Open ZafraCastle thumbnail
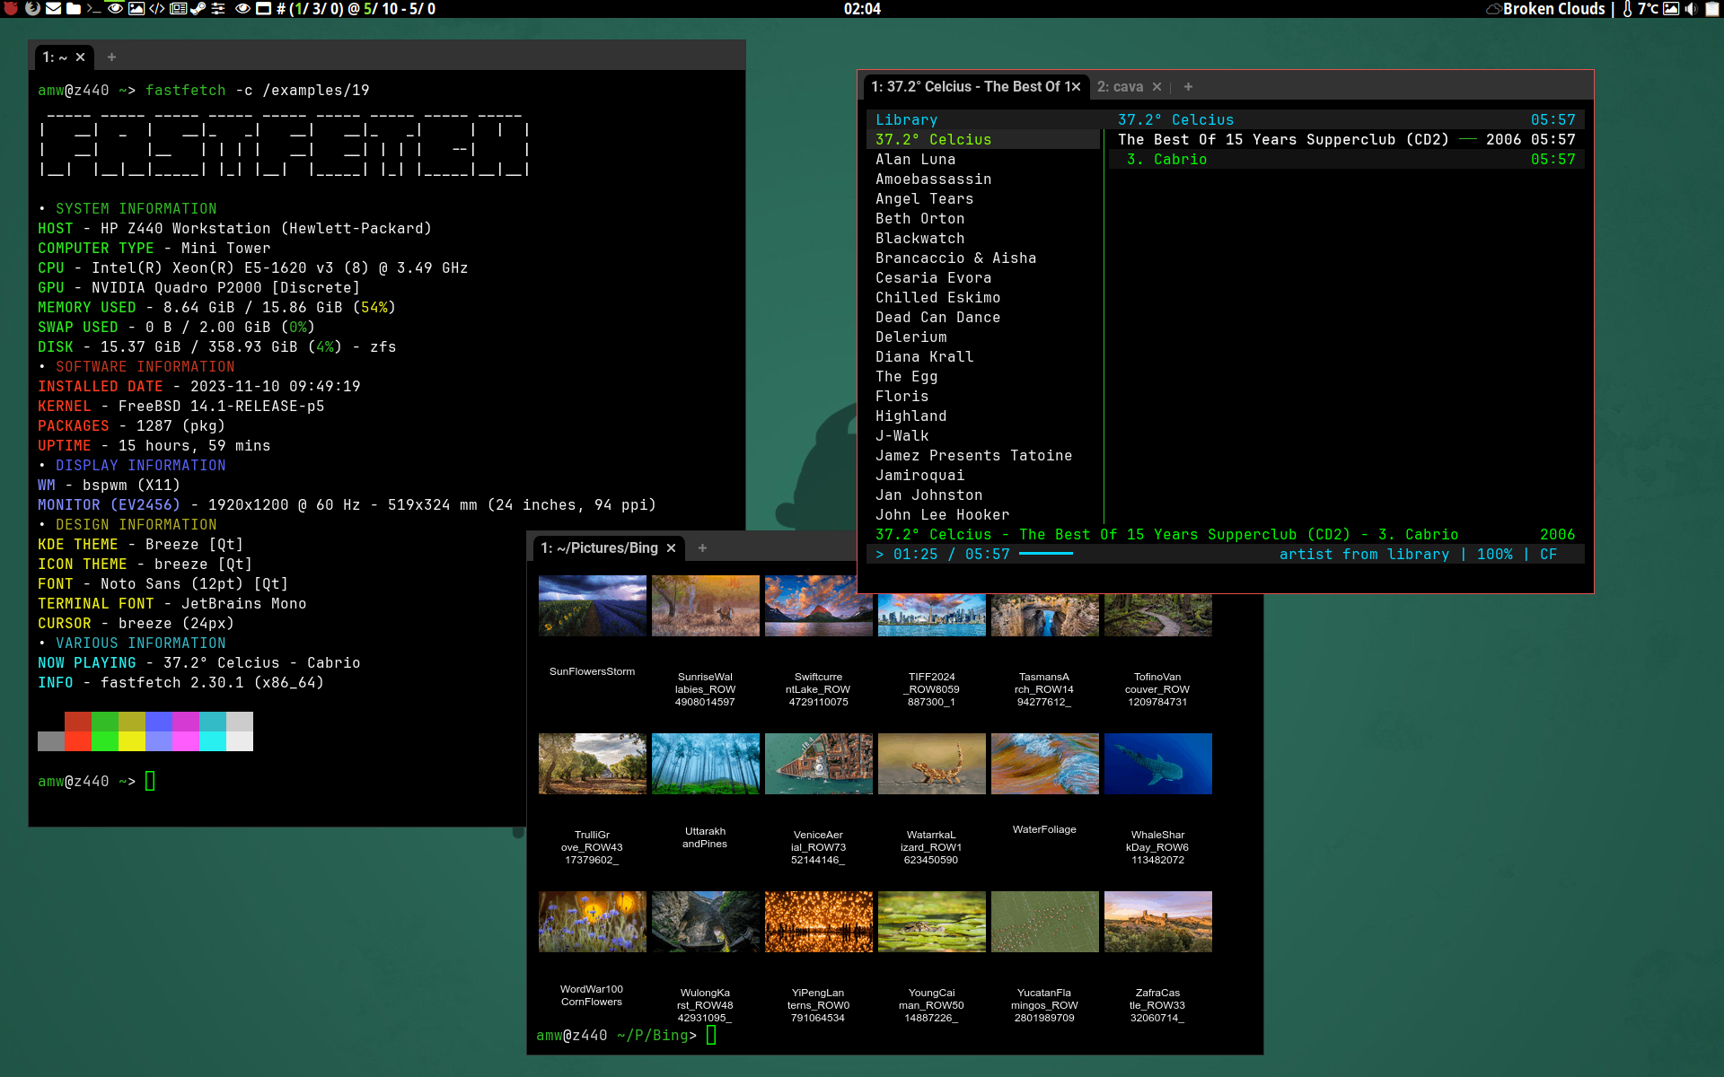This screenshot has width=1724, height=1077. coord(1158,922)
